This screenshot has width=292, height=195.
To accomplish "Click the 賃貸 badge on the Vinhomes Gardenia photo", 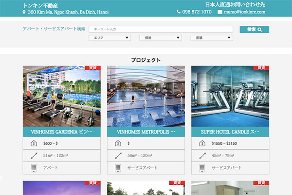I will click(x=93, y=68).
